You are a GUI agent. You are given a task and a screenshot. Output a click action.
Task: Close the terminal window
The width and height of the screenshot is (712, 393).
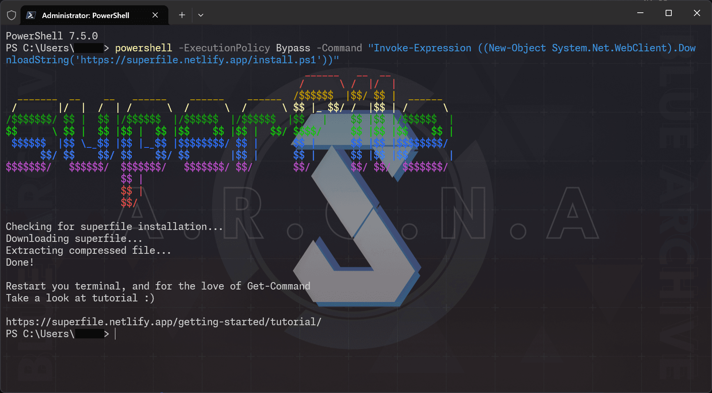pyautogui.click(x=697, y=13)
